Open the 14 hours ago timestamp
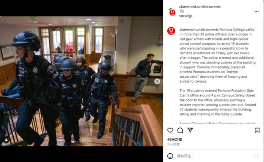This screenshot has height=162, width=264. [173, 144]
